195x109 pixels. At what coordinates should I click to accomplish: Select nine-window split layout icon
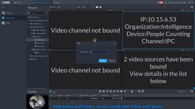[107, 91]
